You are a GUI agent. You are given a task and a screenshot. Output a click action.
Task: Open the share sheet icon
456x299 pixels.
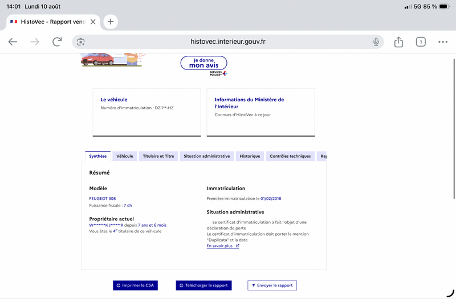click(398, 42)
